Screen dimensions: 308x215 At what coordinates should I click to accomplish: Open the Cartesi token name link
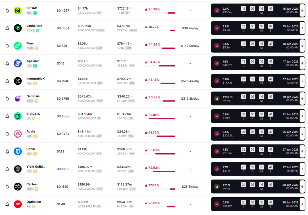32,184
